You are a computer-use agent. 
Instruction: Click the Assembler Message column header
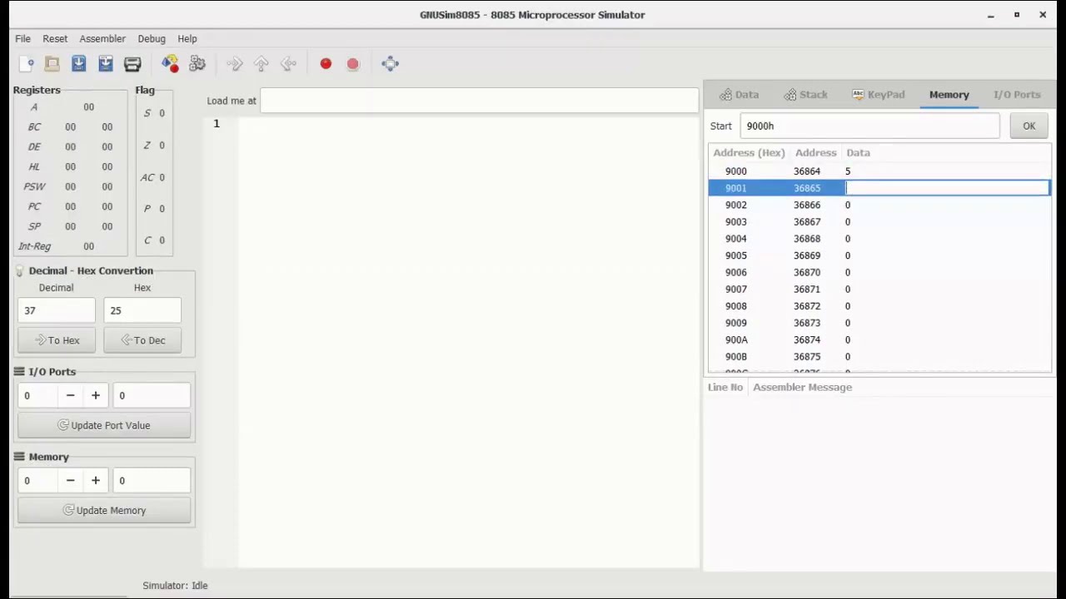[803, 388]
